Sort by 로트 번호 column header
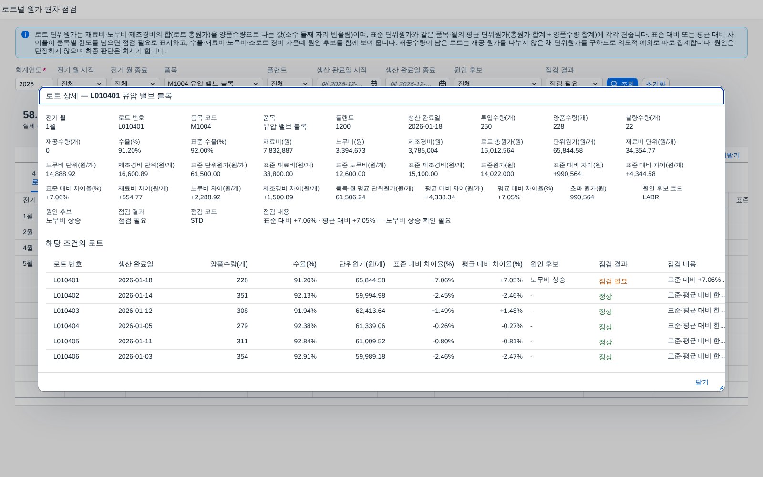The image size is (763, 477). tap(68, 264)
